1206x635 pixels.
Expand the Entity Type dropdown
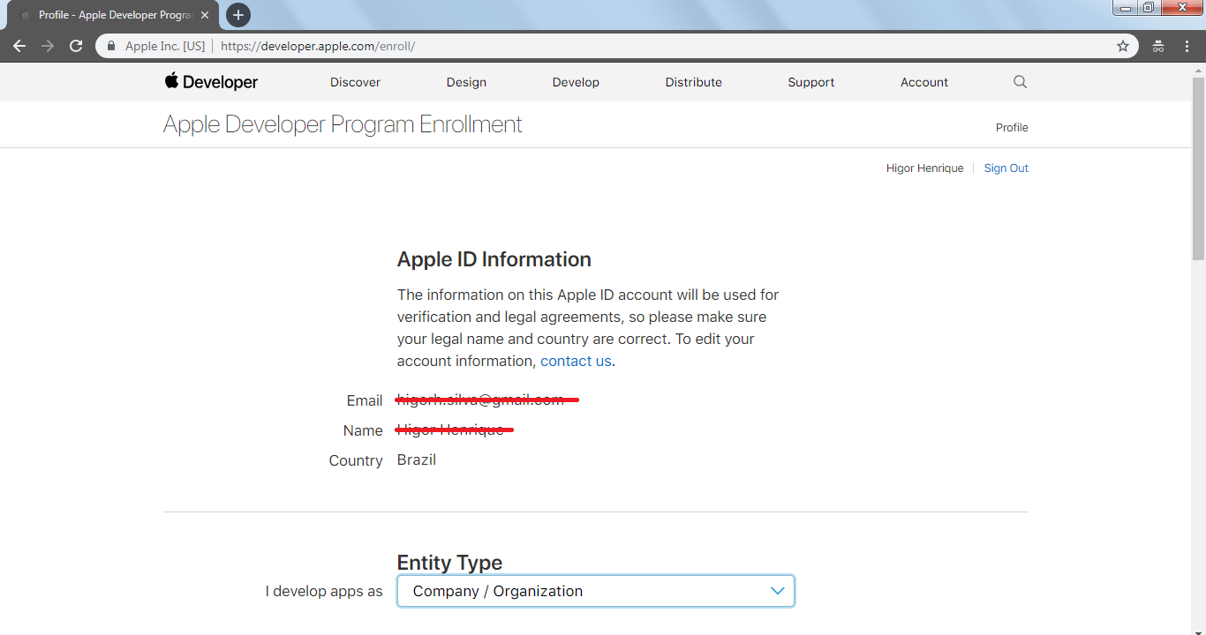596,591
